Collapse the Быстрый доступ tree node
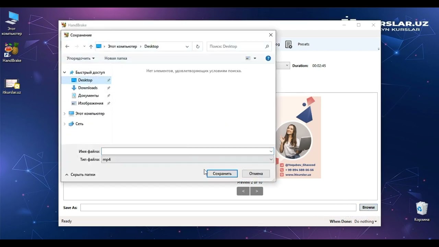Screen dimensions: 439x247 [64, 72]
